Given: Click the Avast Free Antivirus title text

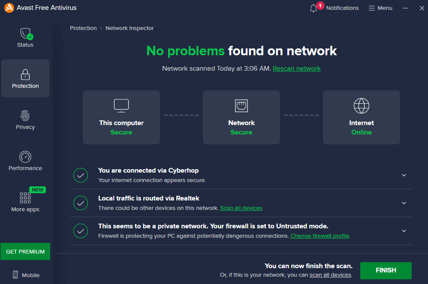Looking at the screenshot, I should (46, 8).
